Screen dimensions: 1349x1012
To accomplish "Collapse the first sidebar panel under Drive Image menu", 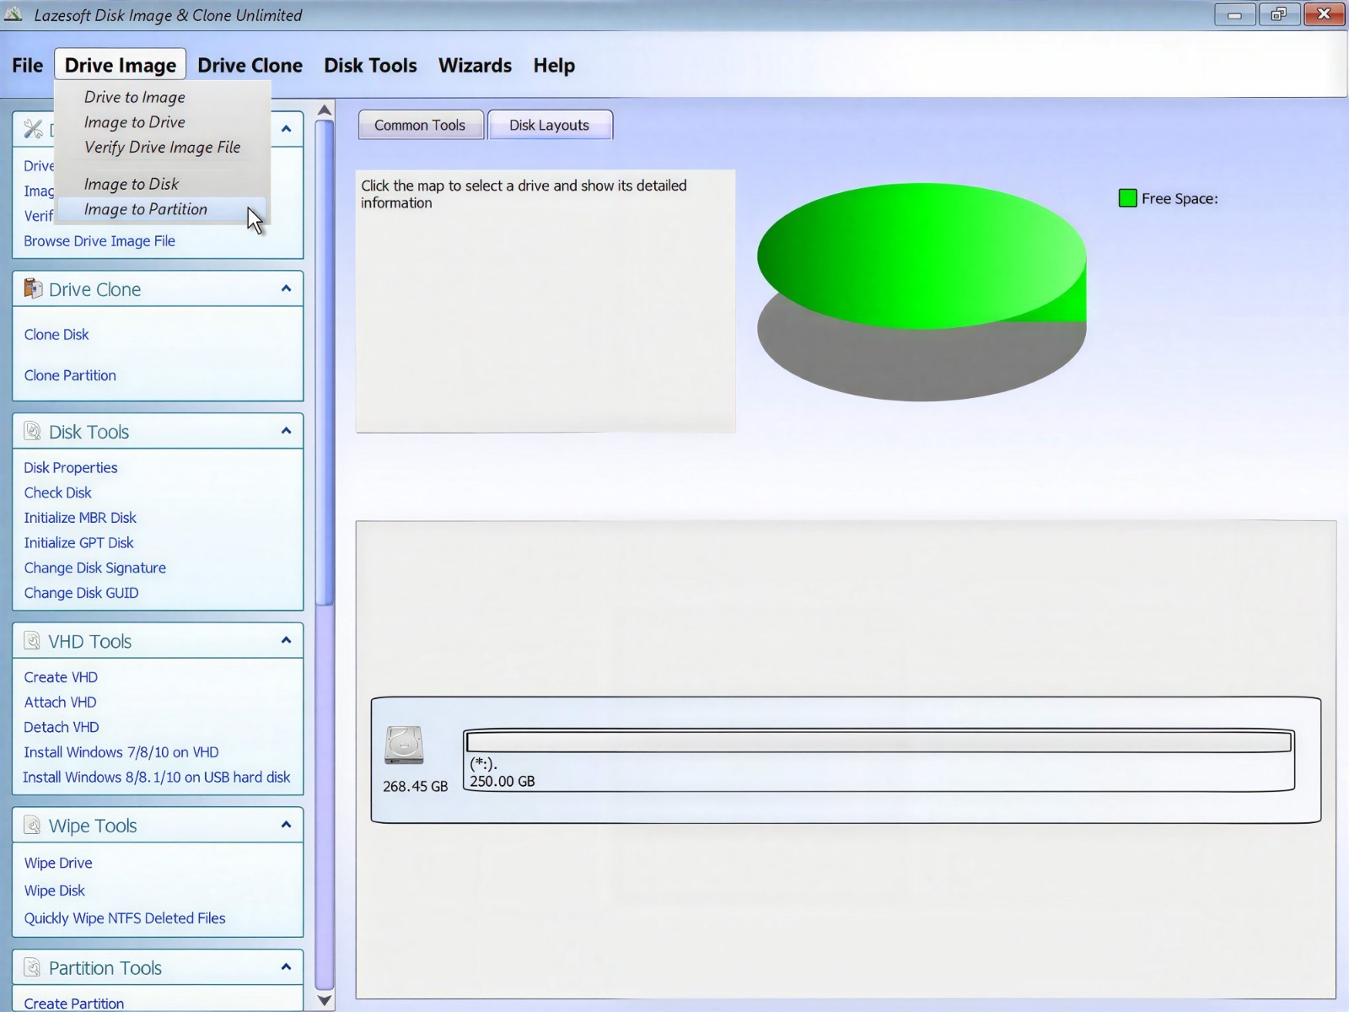I will [x=286, y=129].
